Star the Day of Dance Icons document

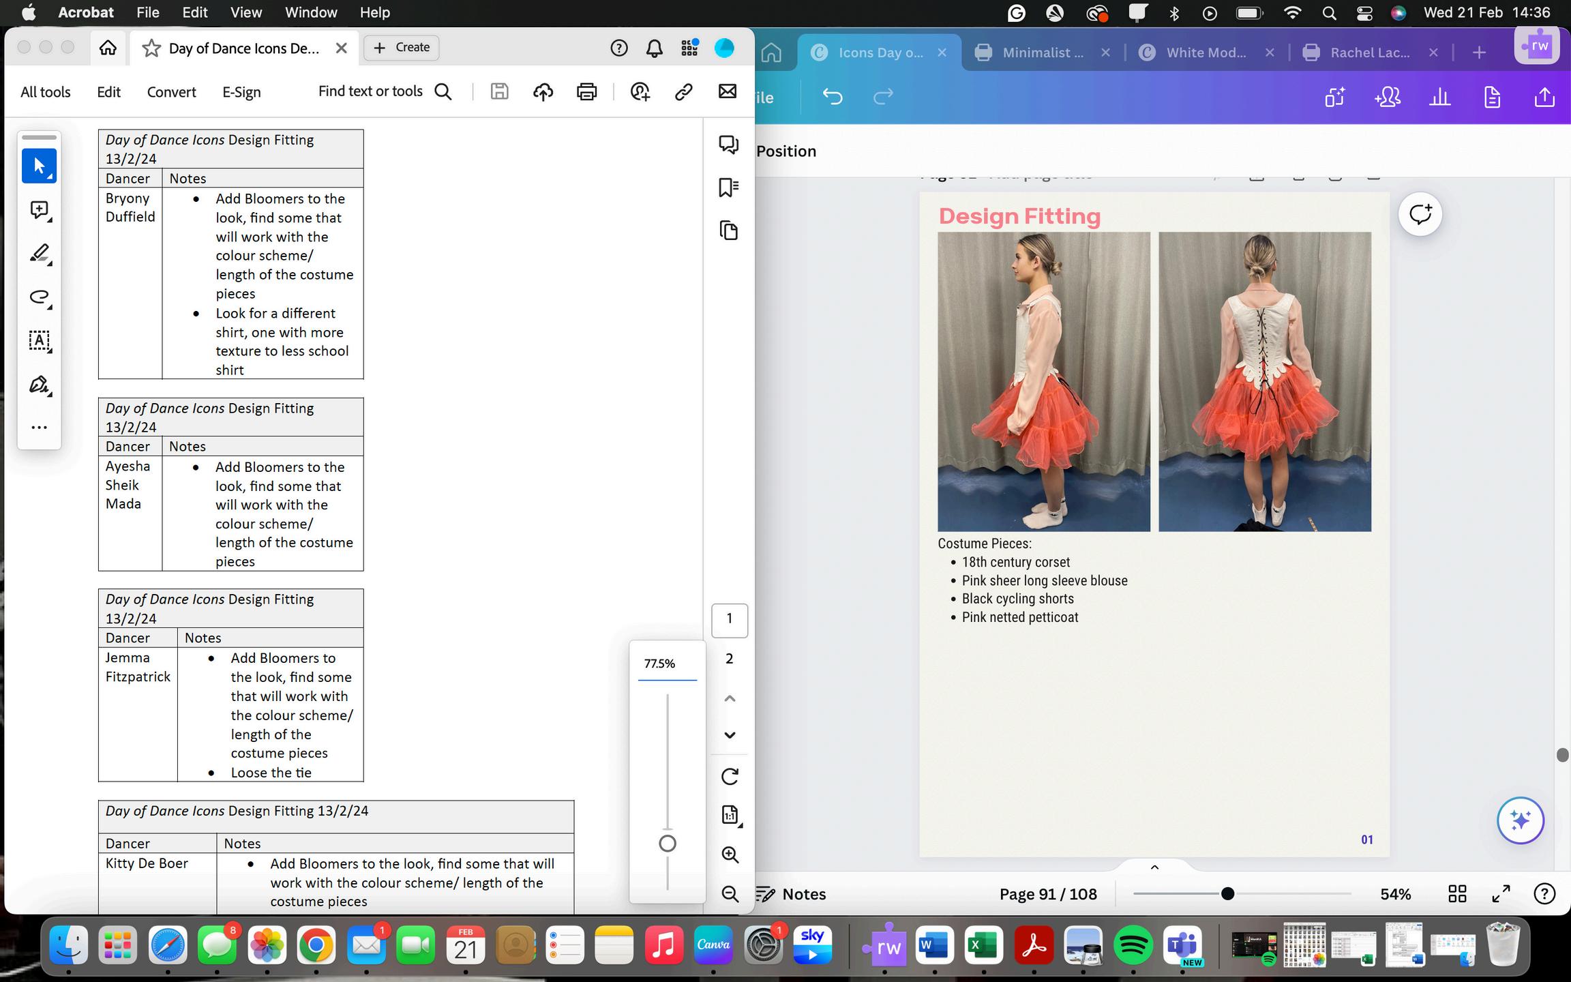coord(151,48)
